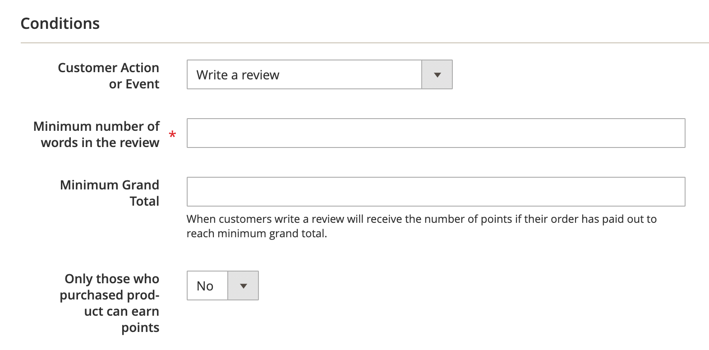This screenshot has height=350, width=709.
Task: Click the arrow on the 'Write a review' select
Action: click(437, 75)
